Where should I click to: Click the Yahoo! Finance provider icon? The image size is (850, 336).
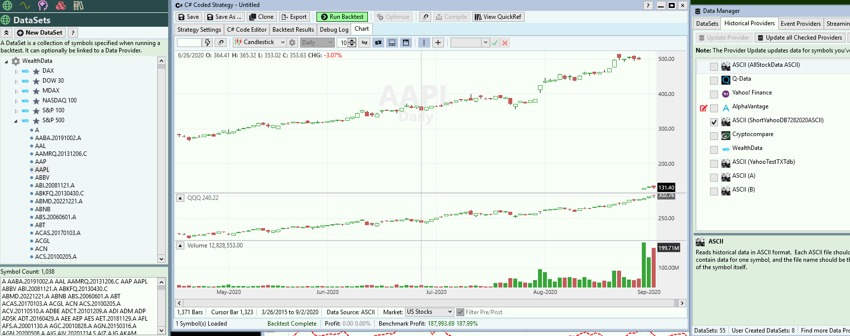(726, 94)
